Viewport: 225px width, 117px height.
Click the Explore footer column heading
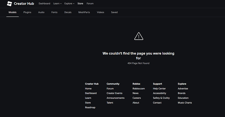(x=182, y=84)
